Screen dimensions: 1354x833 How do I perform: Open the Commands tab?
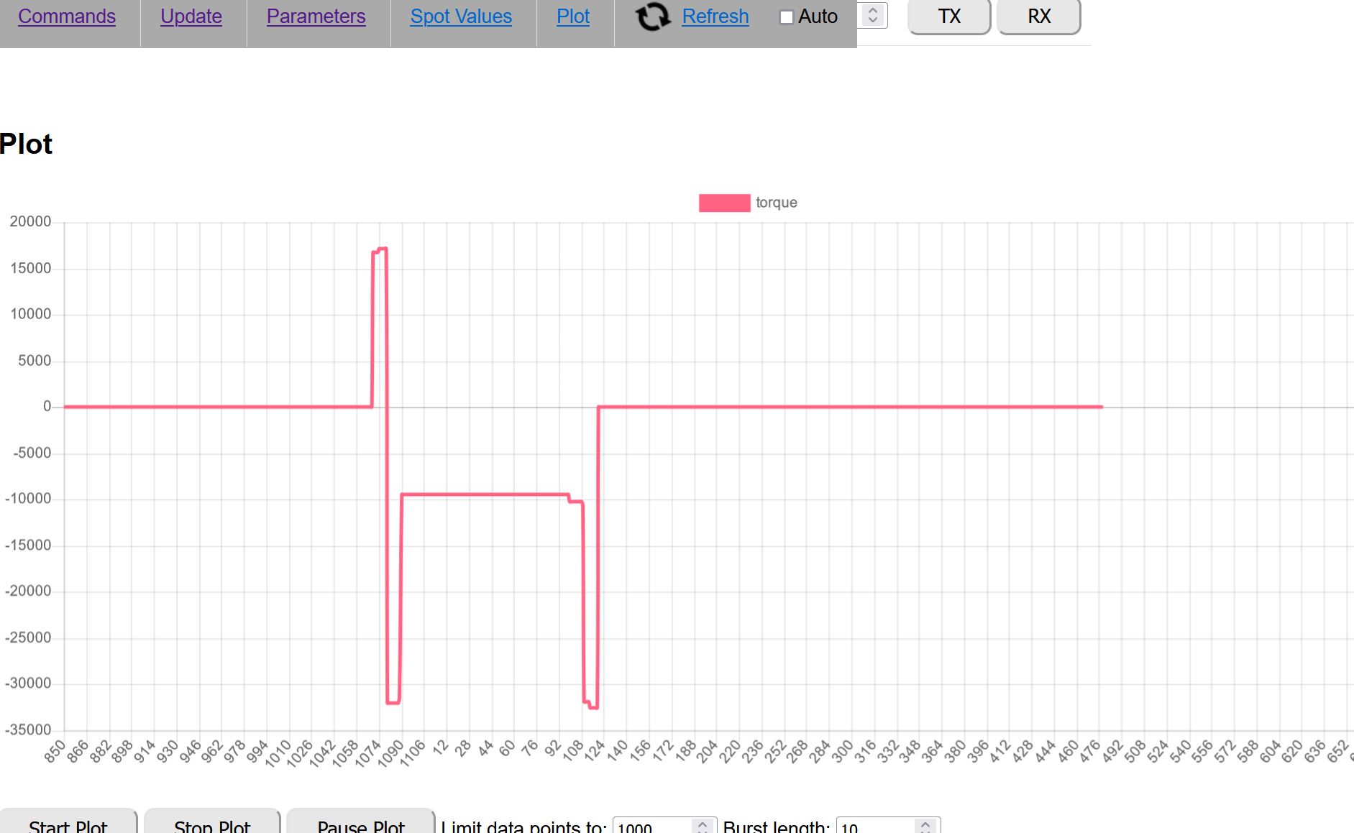point(67,17)
